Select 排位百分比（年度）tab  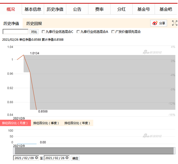(x=77, y=123)
